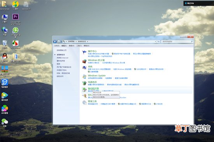
Task: Select User Accounts and Family Safety sidebar link
Action: tap(64, 67)
